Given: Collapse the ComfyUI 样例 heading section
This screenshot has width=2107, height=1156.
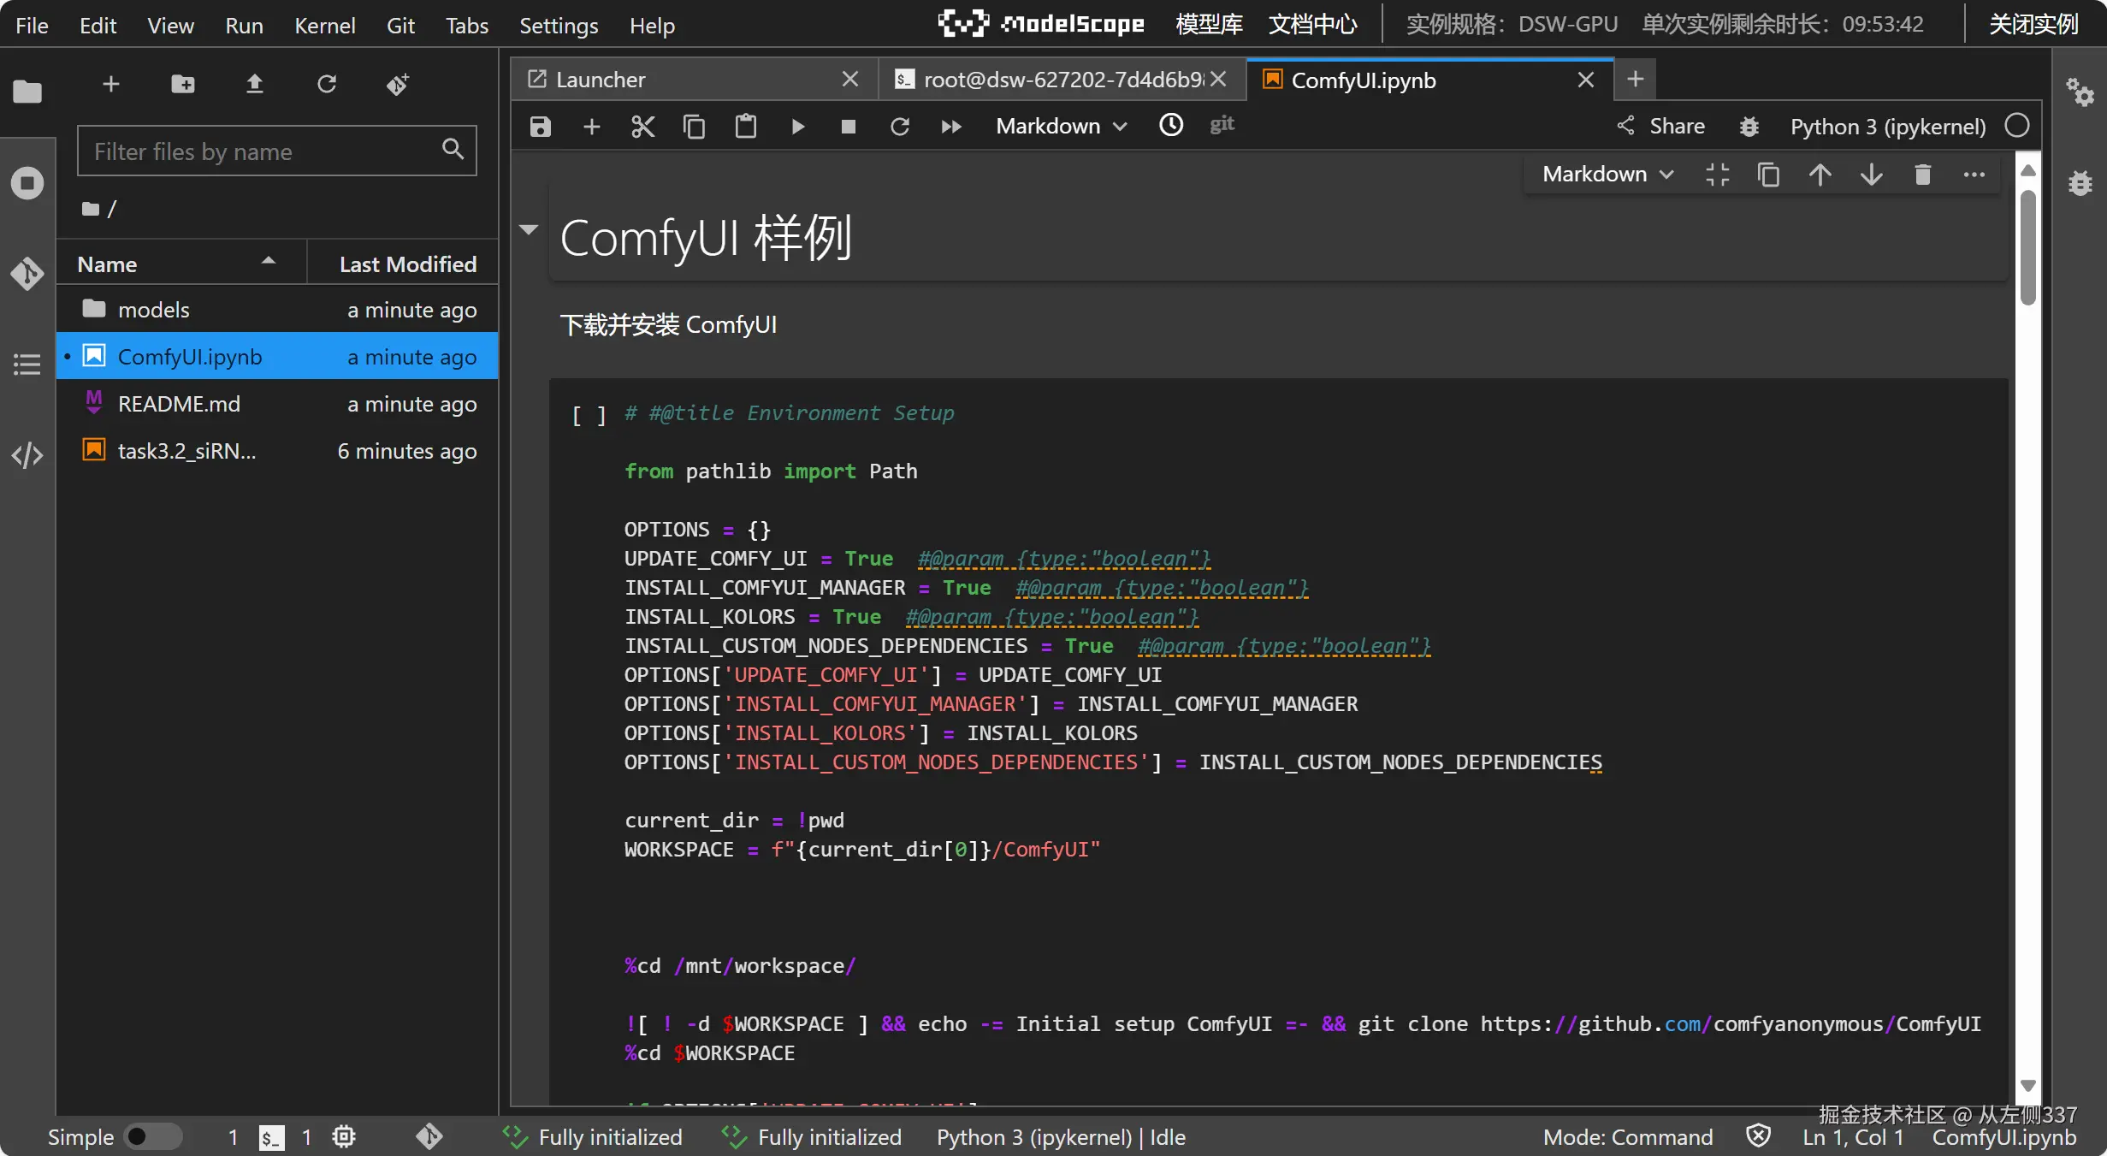Looking at the screenshot, I should [x=529, y=229].
